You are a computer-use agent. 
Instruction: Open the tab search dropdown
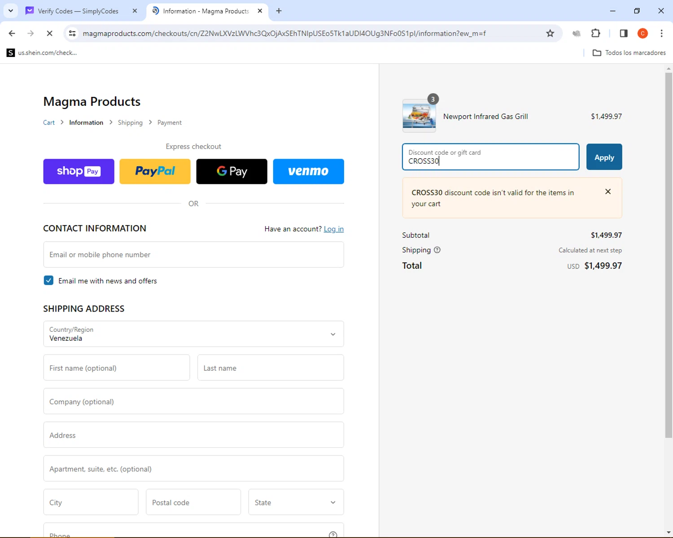coord(11,11)
